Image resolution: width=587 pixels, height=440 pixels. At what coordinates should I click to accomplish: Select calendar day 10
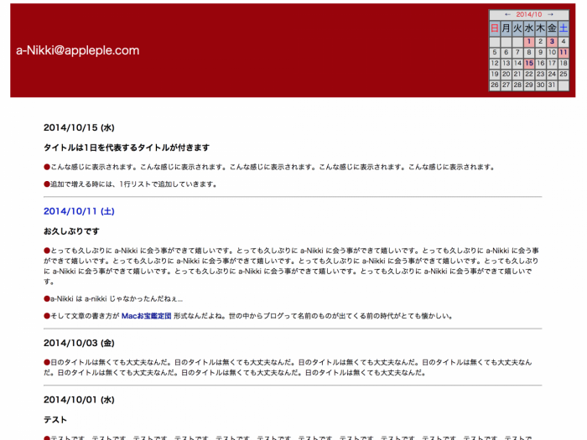tap(552, 52)
